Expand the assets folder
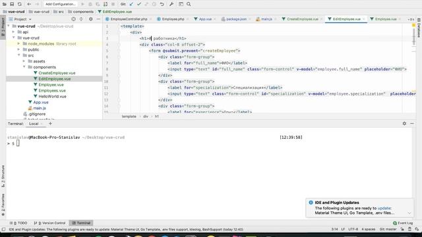 [x=24, y=61]
